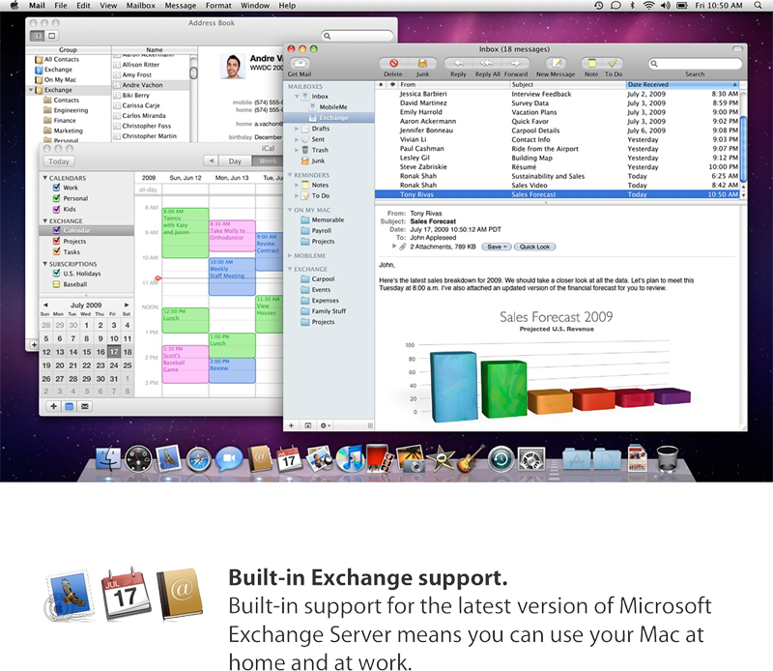Click the Address Book search field
Screen dimensions: 773x671
[x=358, y=36]
